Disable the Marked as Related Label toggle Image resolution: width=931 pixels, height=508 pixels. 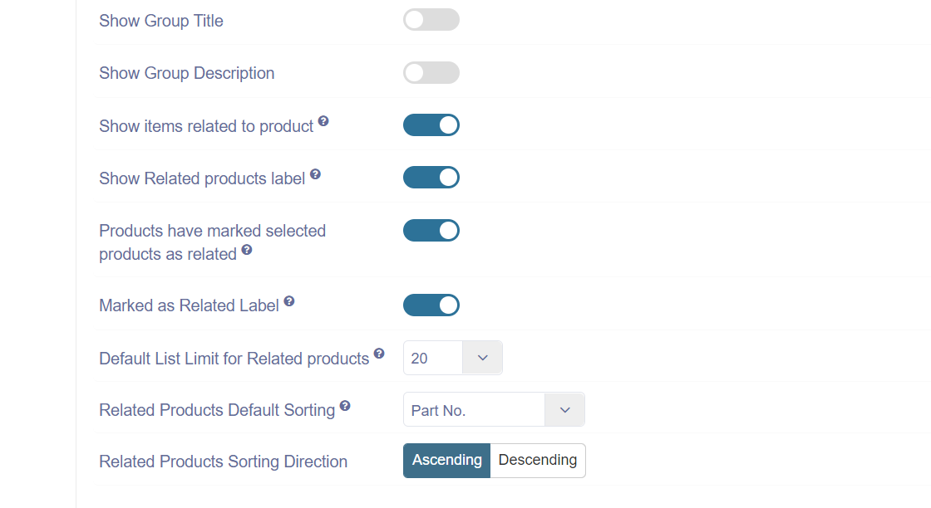[x=431, y=305]
